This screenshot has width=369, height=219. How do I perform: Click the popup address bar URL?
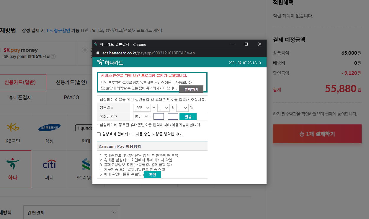pos(148,53)
